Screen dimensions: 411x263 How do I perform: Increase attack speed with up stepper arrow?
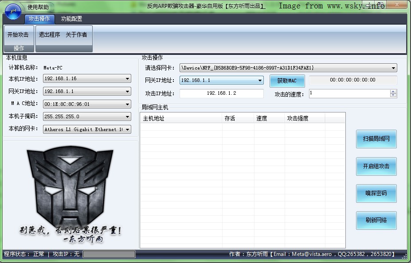tap(393, 92)
